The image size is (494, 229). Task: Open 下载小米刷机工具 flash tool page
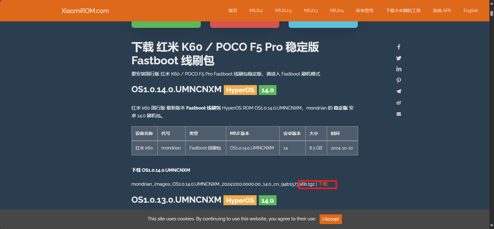[403, 11]
